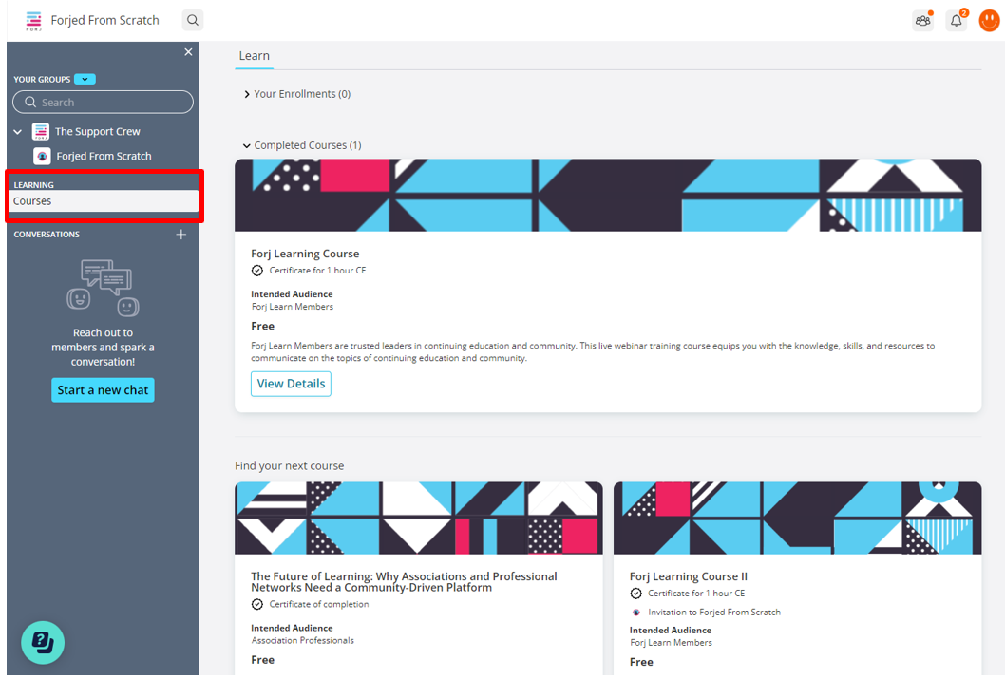Open the members group icon in header
This screenshot has height=679, width=1005.
[923, 21]
